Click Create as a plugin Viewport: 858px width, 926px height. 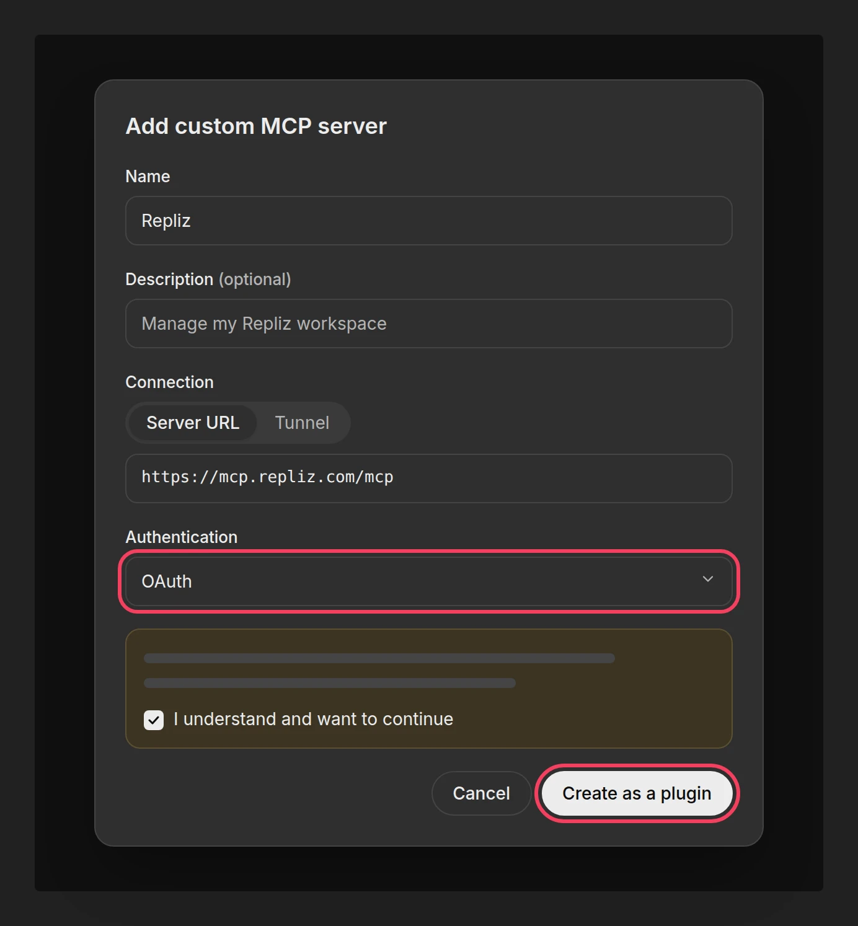pos(637,793)
